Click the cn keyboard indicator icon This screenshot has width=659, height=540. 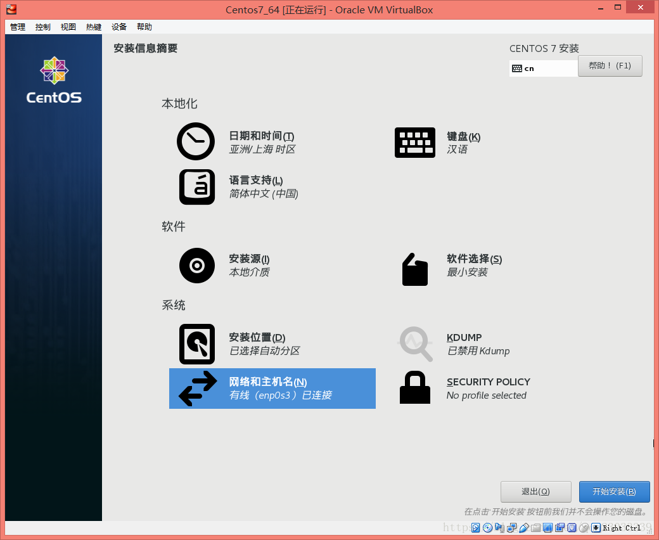click(x=517, y=68)
